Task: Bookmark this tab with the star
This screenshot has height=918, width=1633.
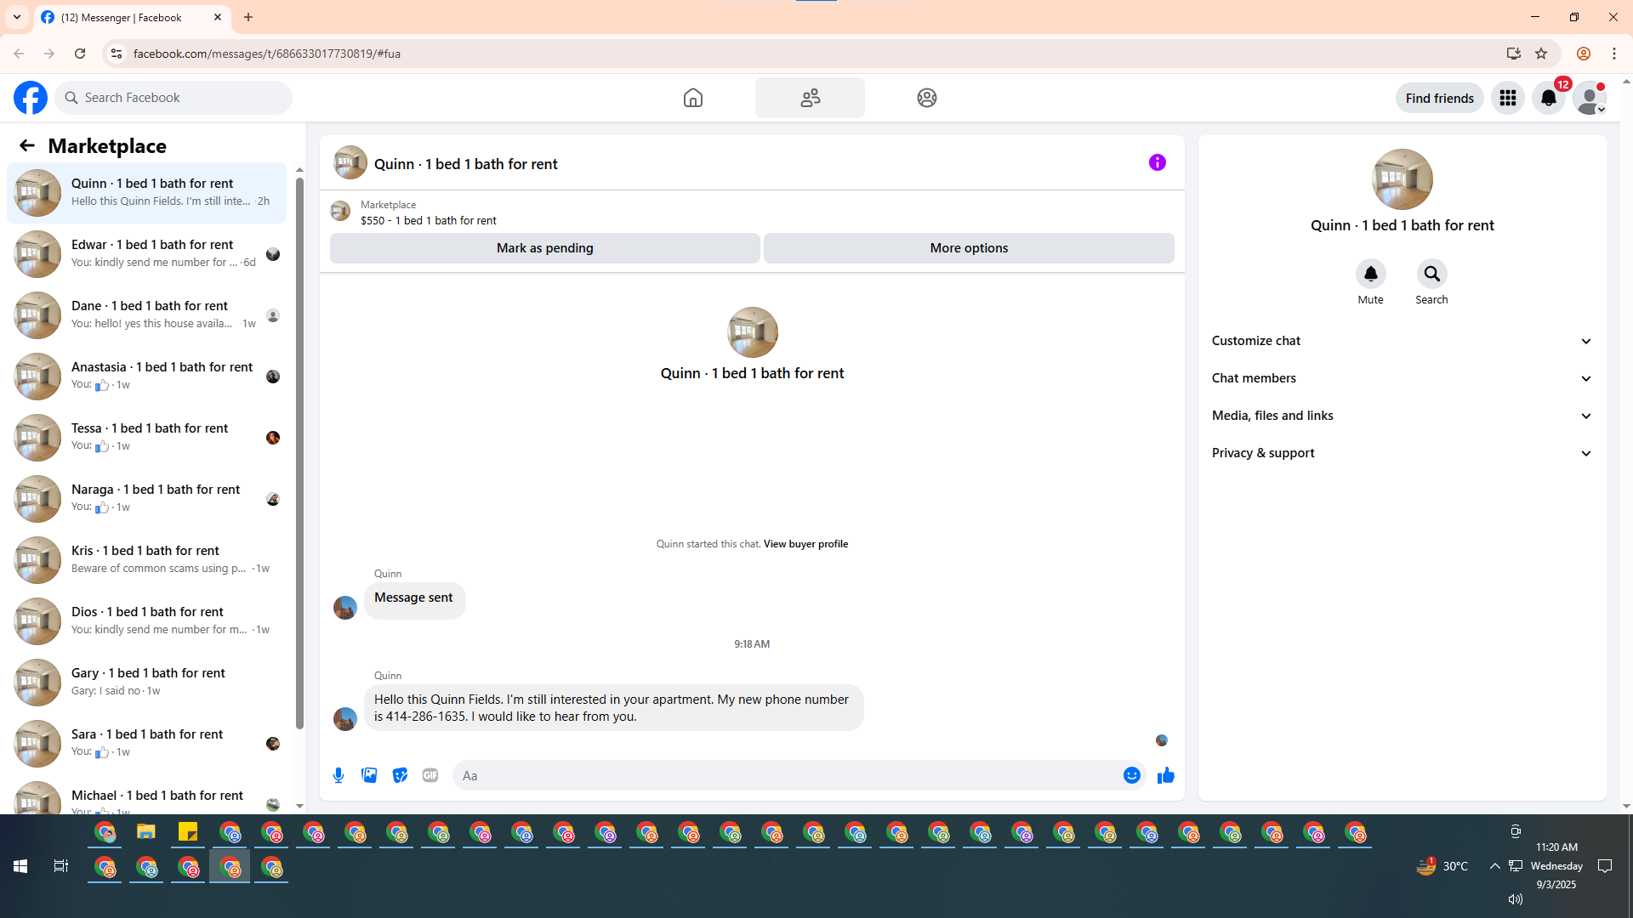Action: tap(1541, 54)
